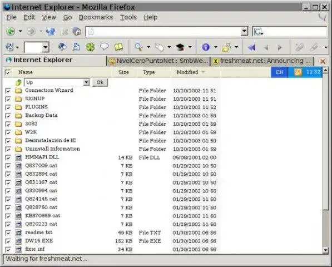
Task: Click the blue information circle icon
Action: point(206,47)
